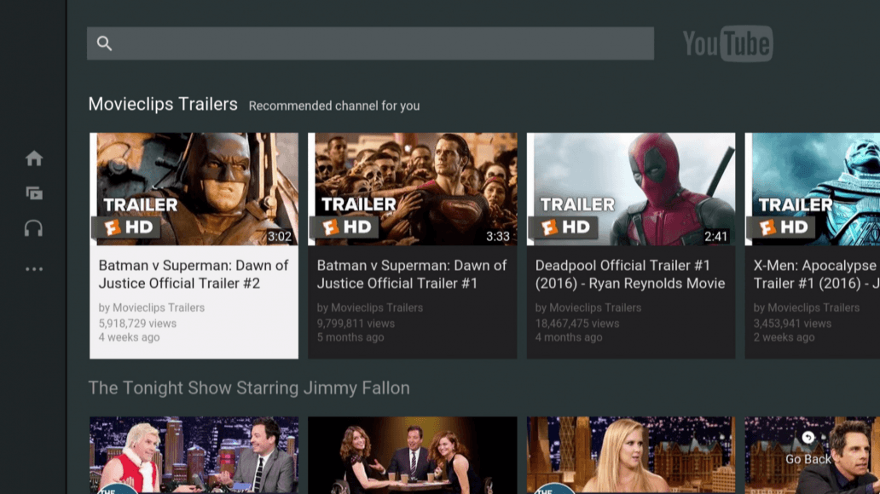
Task: Open The Tonight Show Starring Jimmy Fallon heading
Action: (249, 388)
